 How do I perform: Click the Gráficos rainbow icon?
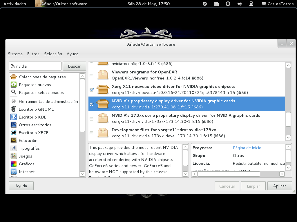point(14,164)
